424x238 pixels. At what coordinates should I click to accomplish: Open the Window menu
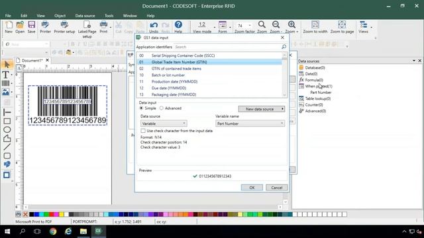point(130,16)
